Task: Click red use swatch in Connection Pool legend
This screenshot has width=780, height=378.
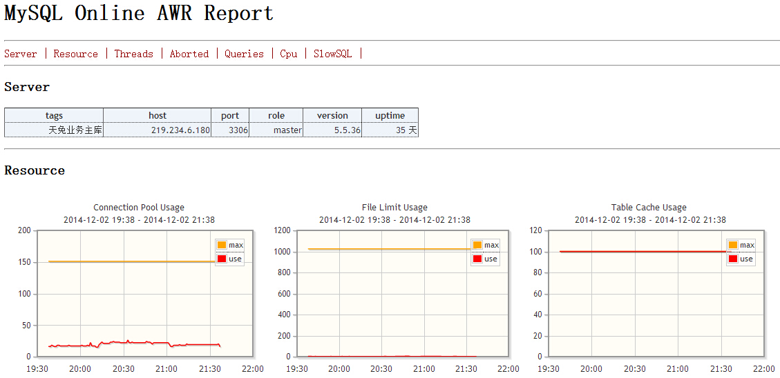Action: point(222,259)
